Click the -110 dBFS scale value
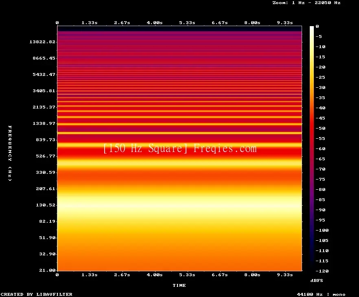 pos(322,250)
